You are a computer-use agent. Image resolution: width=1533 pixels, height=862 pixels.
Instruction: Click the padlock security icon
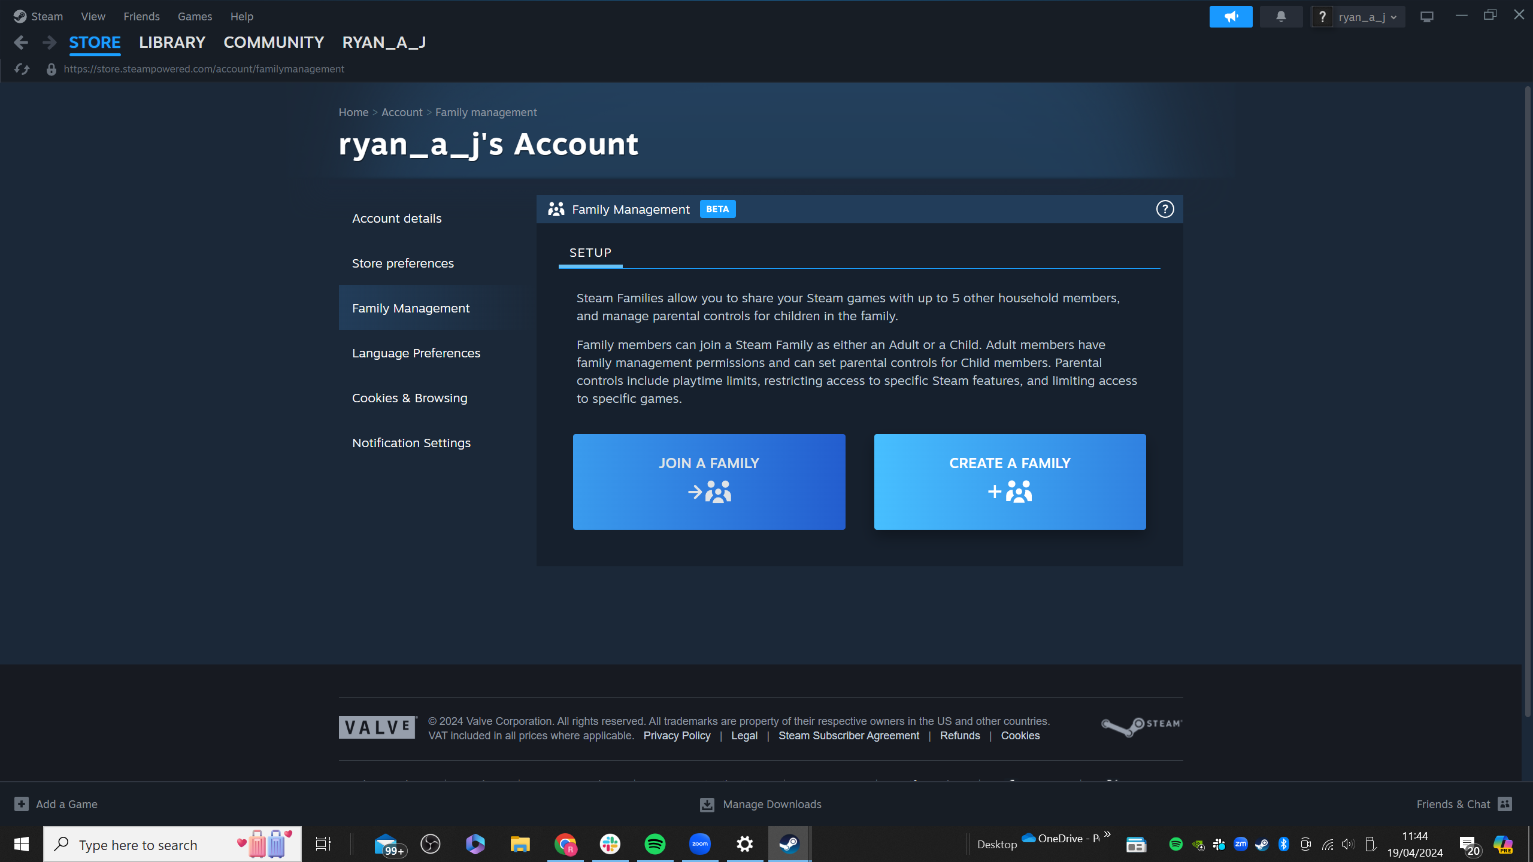pos(51,69)
